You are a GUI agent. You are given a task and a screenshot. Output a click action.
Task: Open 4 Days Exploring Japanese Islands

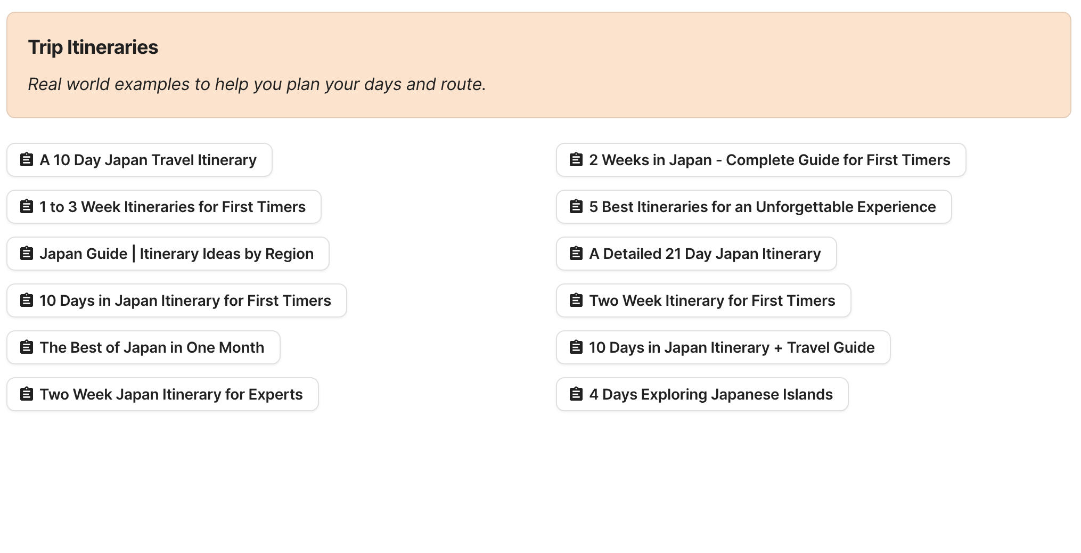coord(702,394)
